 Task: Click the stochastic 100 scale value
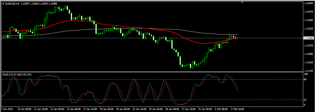click(x=306, y=74)
